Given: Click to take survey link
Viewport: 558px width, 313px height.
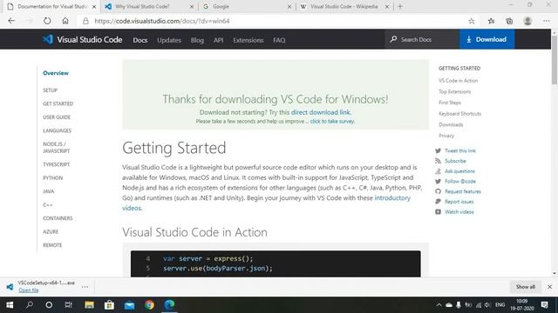Looking at the screenshot, I should tap(332, 122).
